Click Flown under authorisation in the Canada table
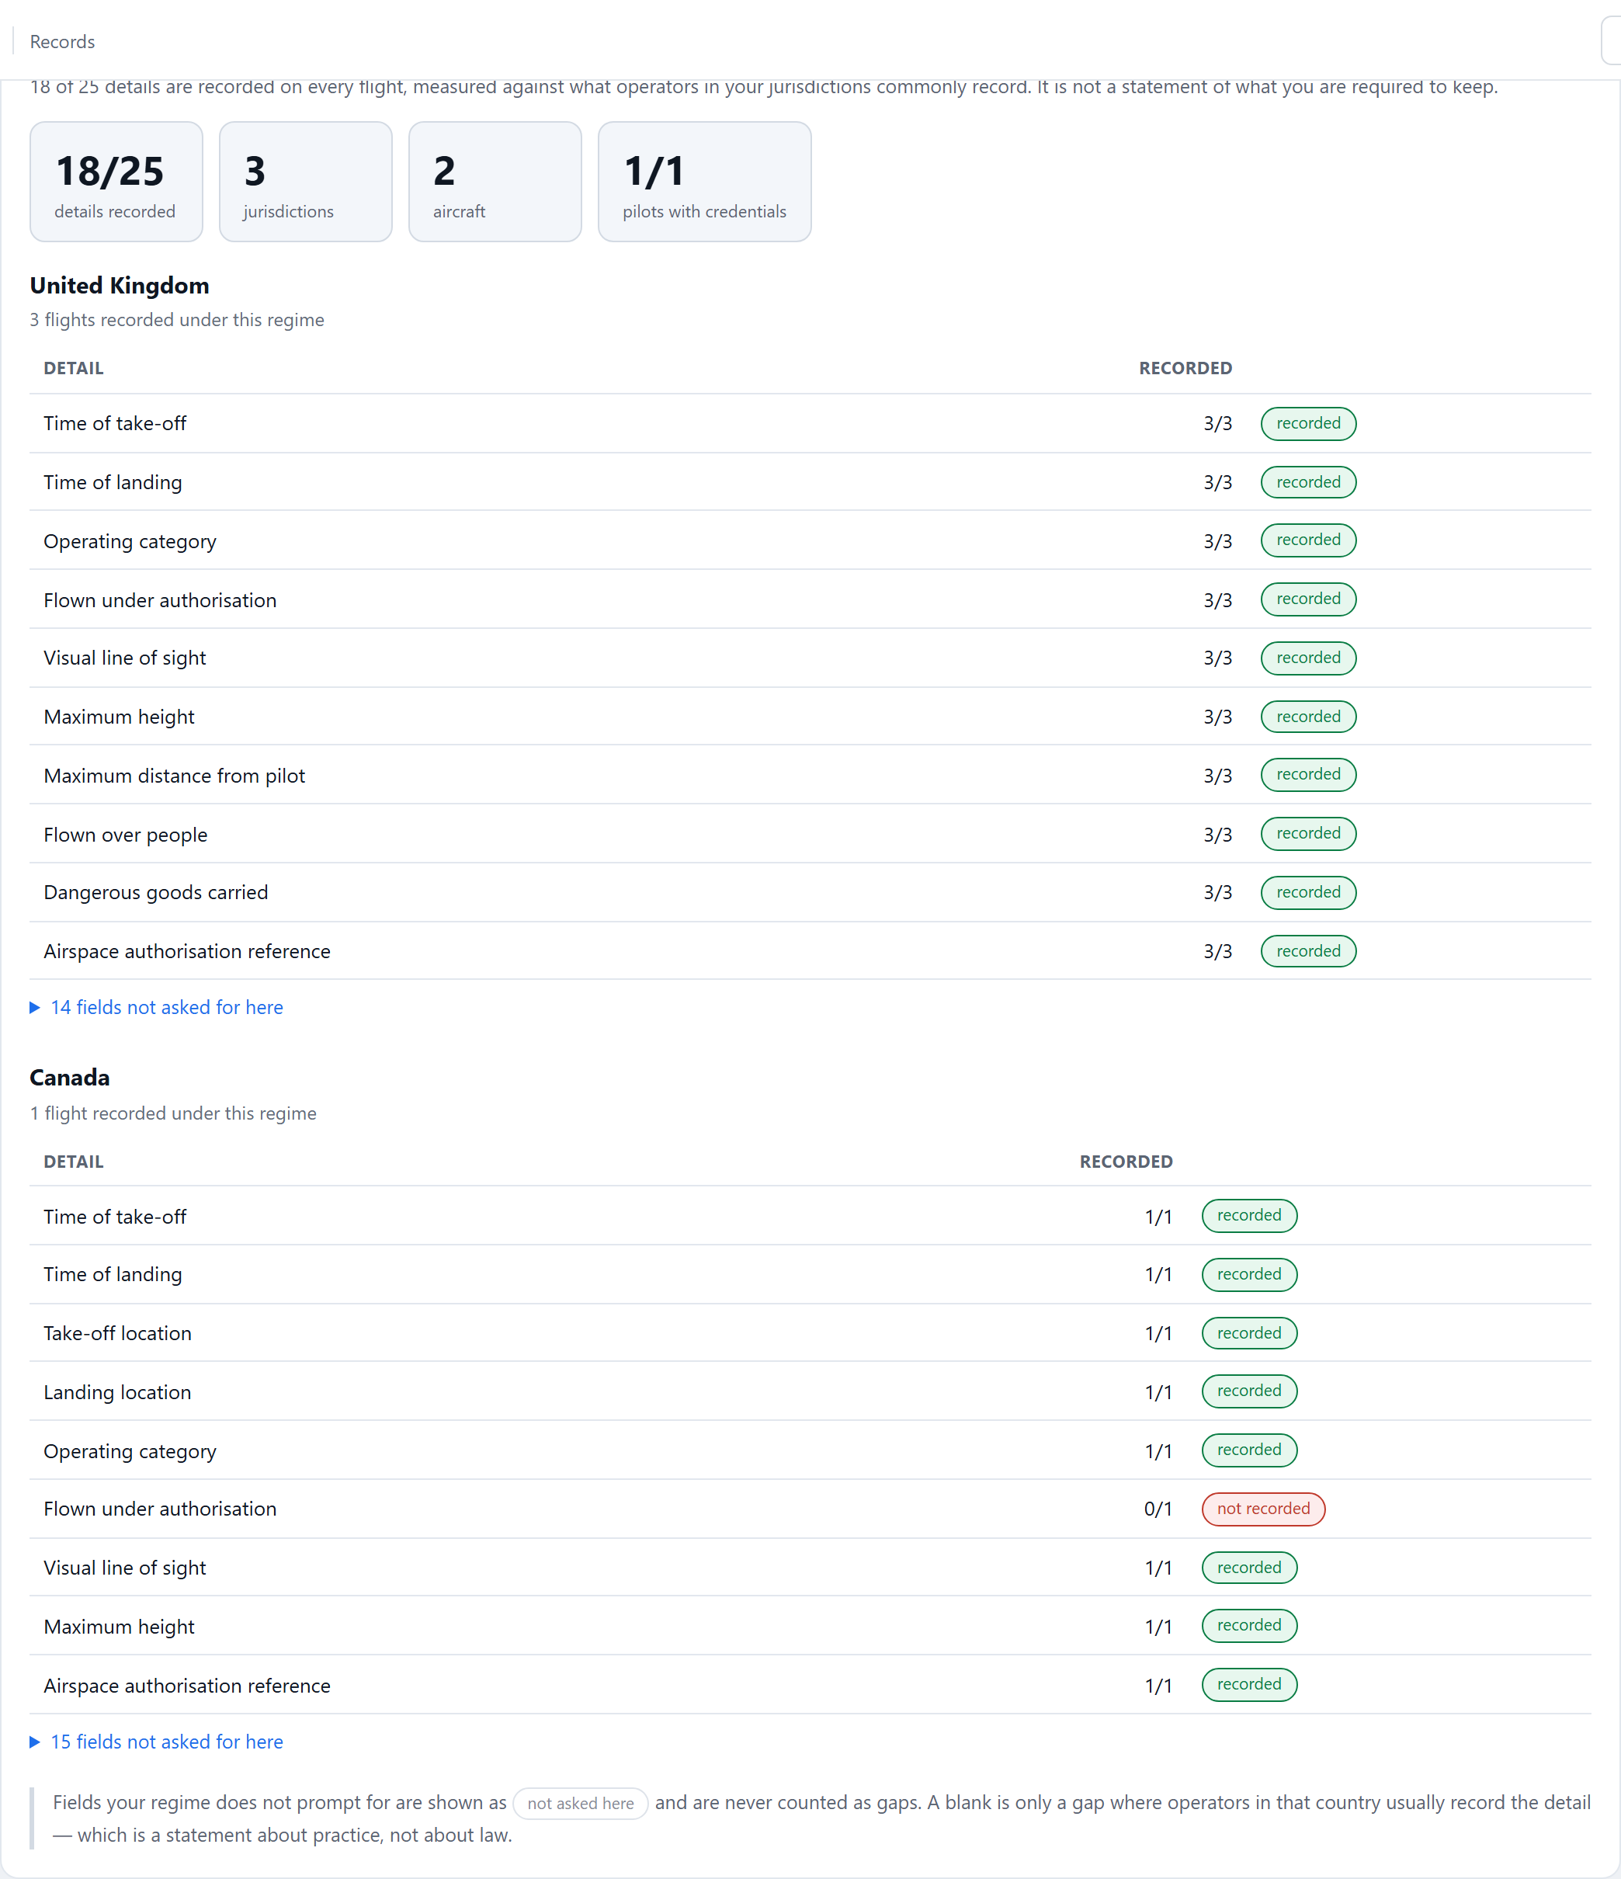1621x1879 pixels. [x=160, y=1510]
